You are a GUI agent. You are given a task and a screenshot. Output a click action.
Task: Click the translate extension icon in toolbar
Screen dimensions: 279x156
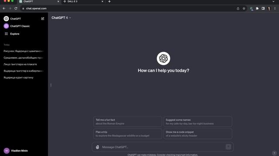pyautogui.click(x=251, y=9)
